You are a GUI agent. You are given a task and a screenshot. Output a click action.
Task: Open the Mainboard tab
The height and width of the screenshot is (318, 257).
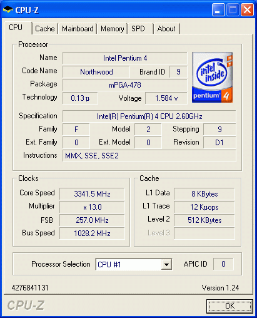point(78,29)
